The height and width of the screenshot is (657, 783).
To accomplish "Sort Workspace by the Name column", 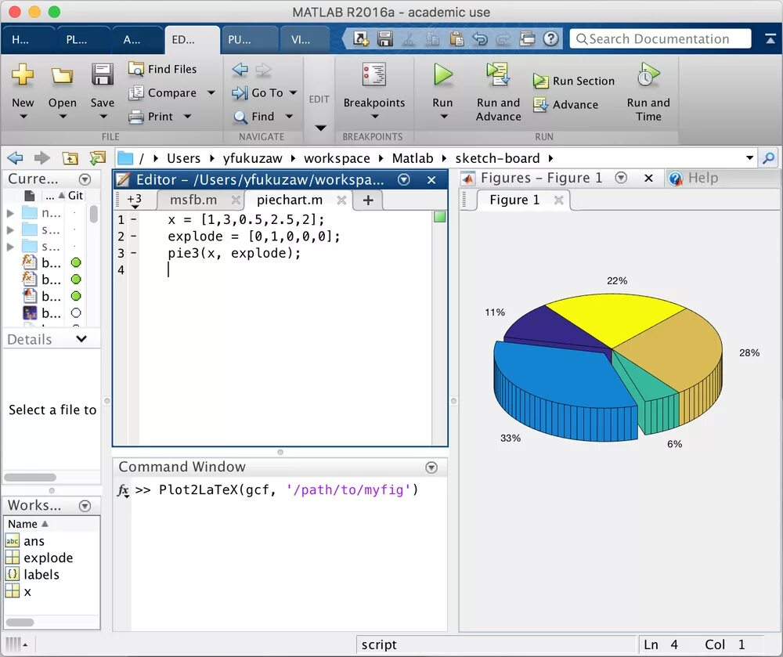I will (x=27, y=524).
